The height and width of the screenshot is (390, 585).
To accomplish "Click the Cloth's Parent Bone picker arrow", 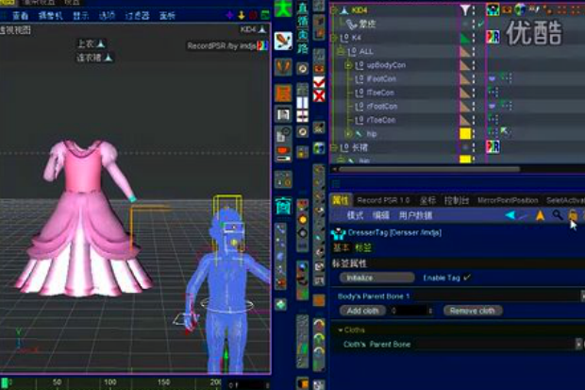I will pos(579,344).
